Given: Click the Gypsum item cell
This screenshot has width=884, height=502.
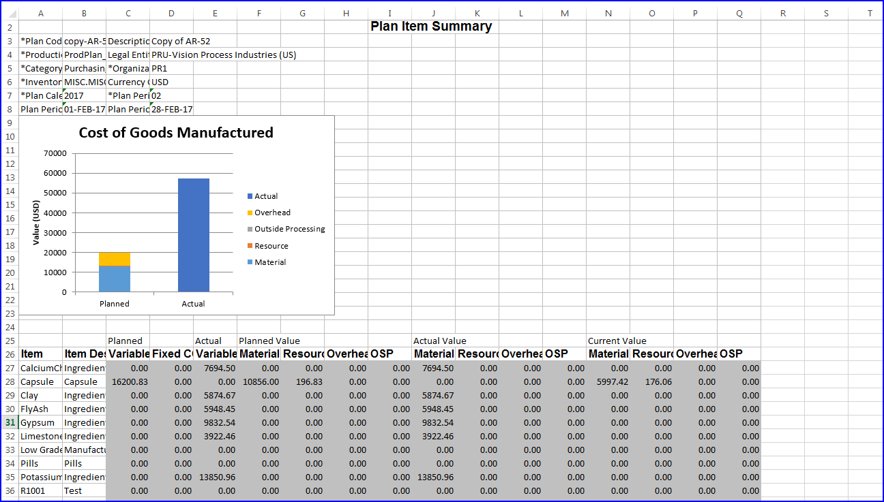Looking at the screenshot, I should (40, 422).
